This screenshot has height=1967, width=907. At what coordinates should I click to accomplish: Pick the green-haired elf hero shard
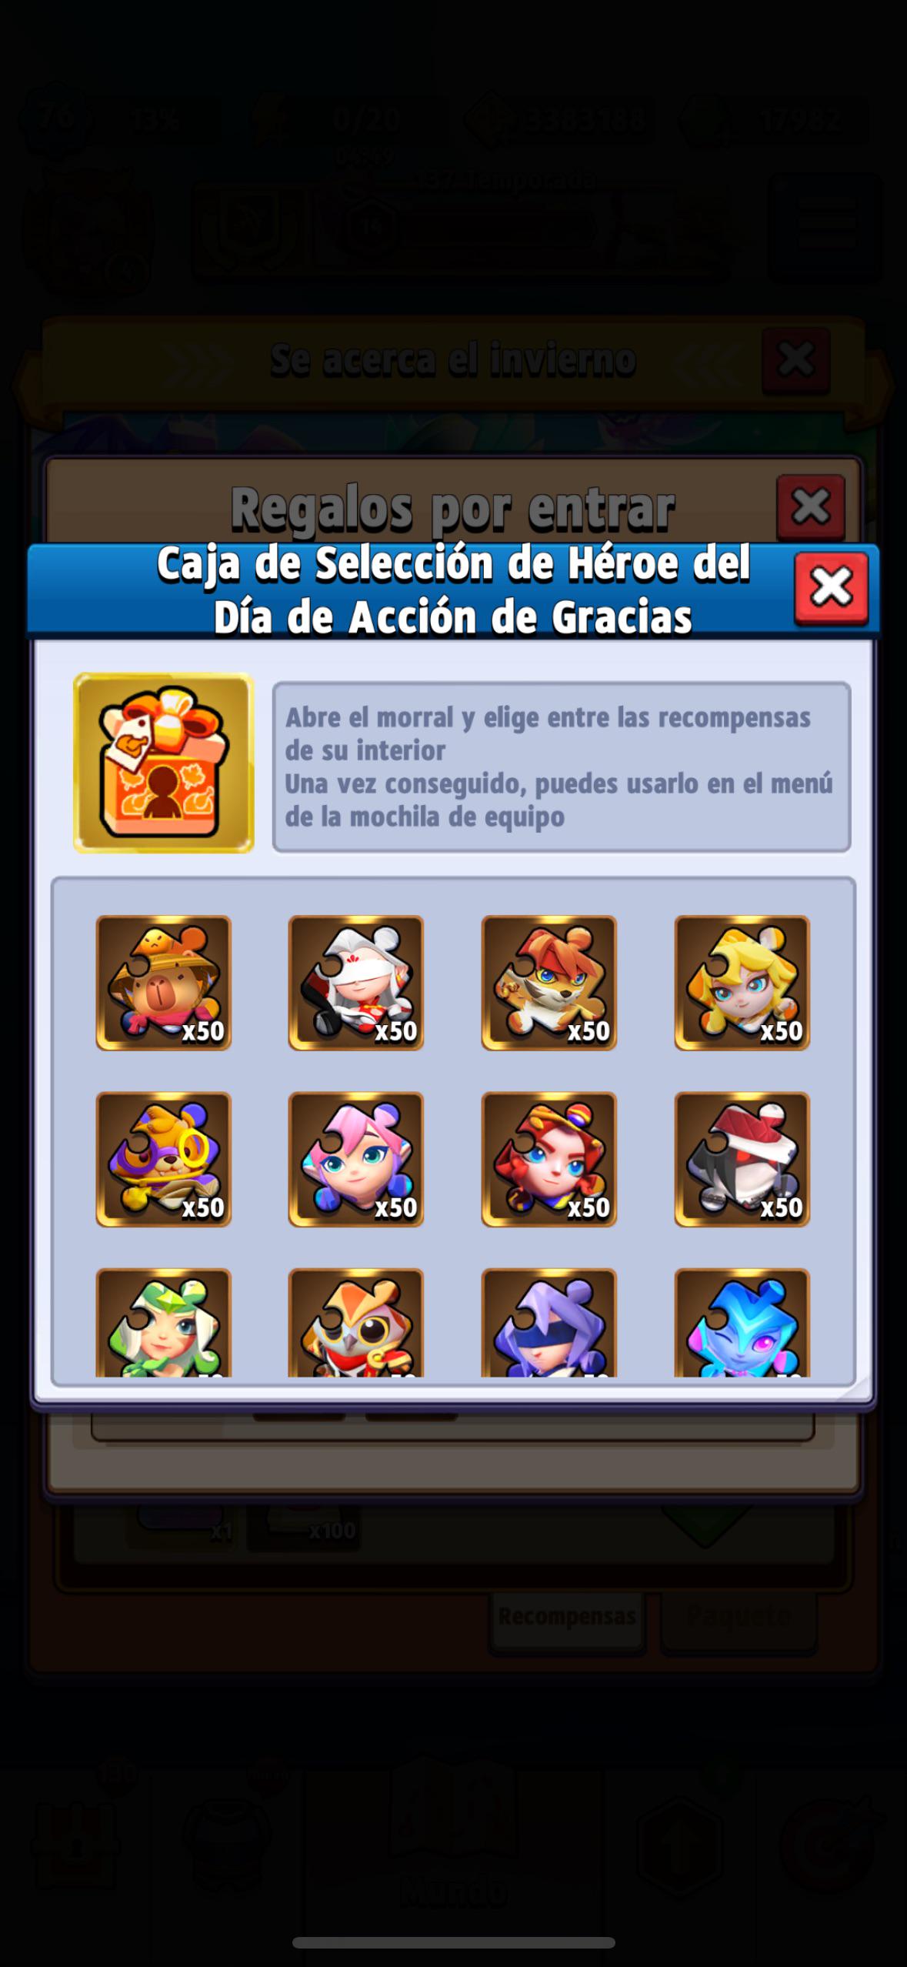coord(163,1322)
